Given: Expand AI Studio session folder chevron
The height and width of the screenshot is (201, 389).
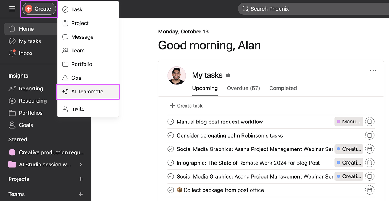Looking at the screenshot, I should (80, 165).
